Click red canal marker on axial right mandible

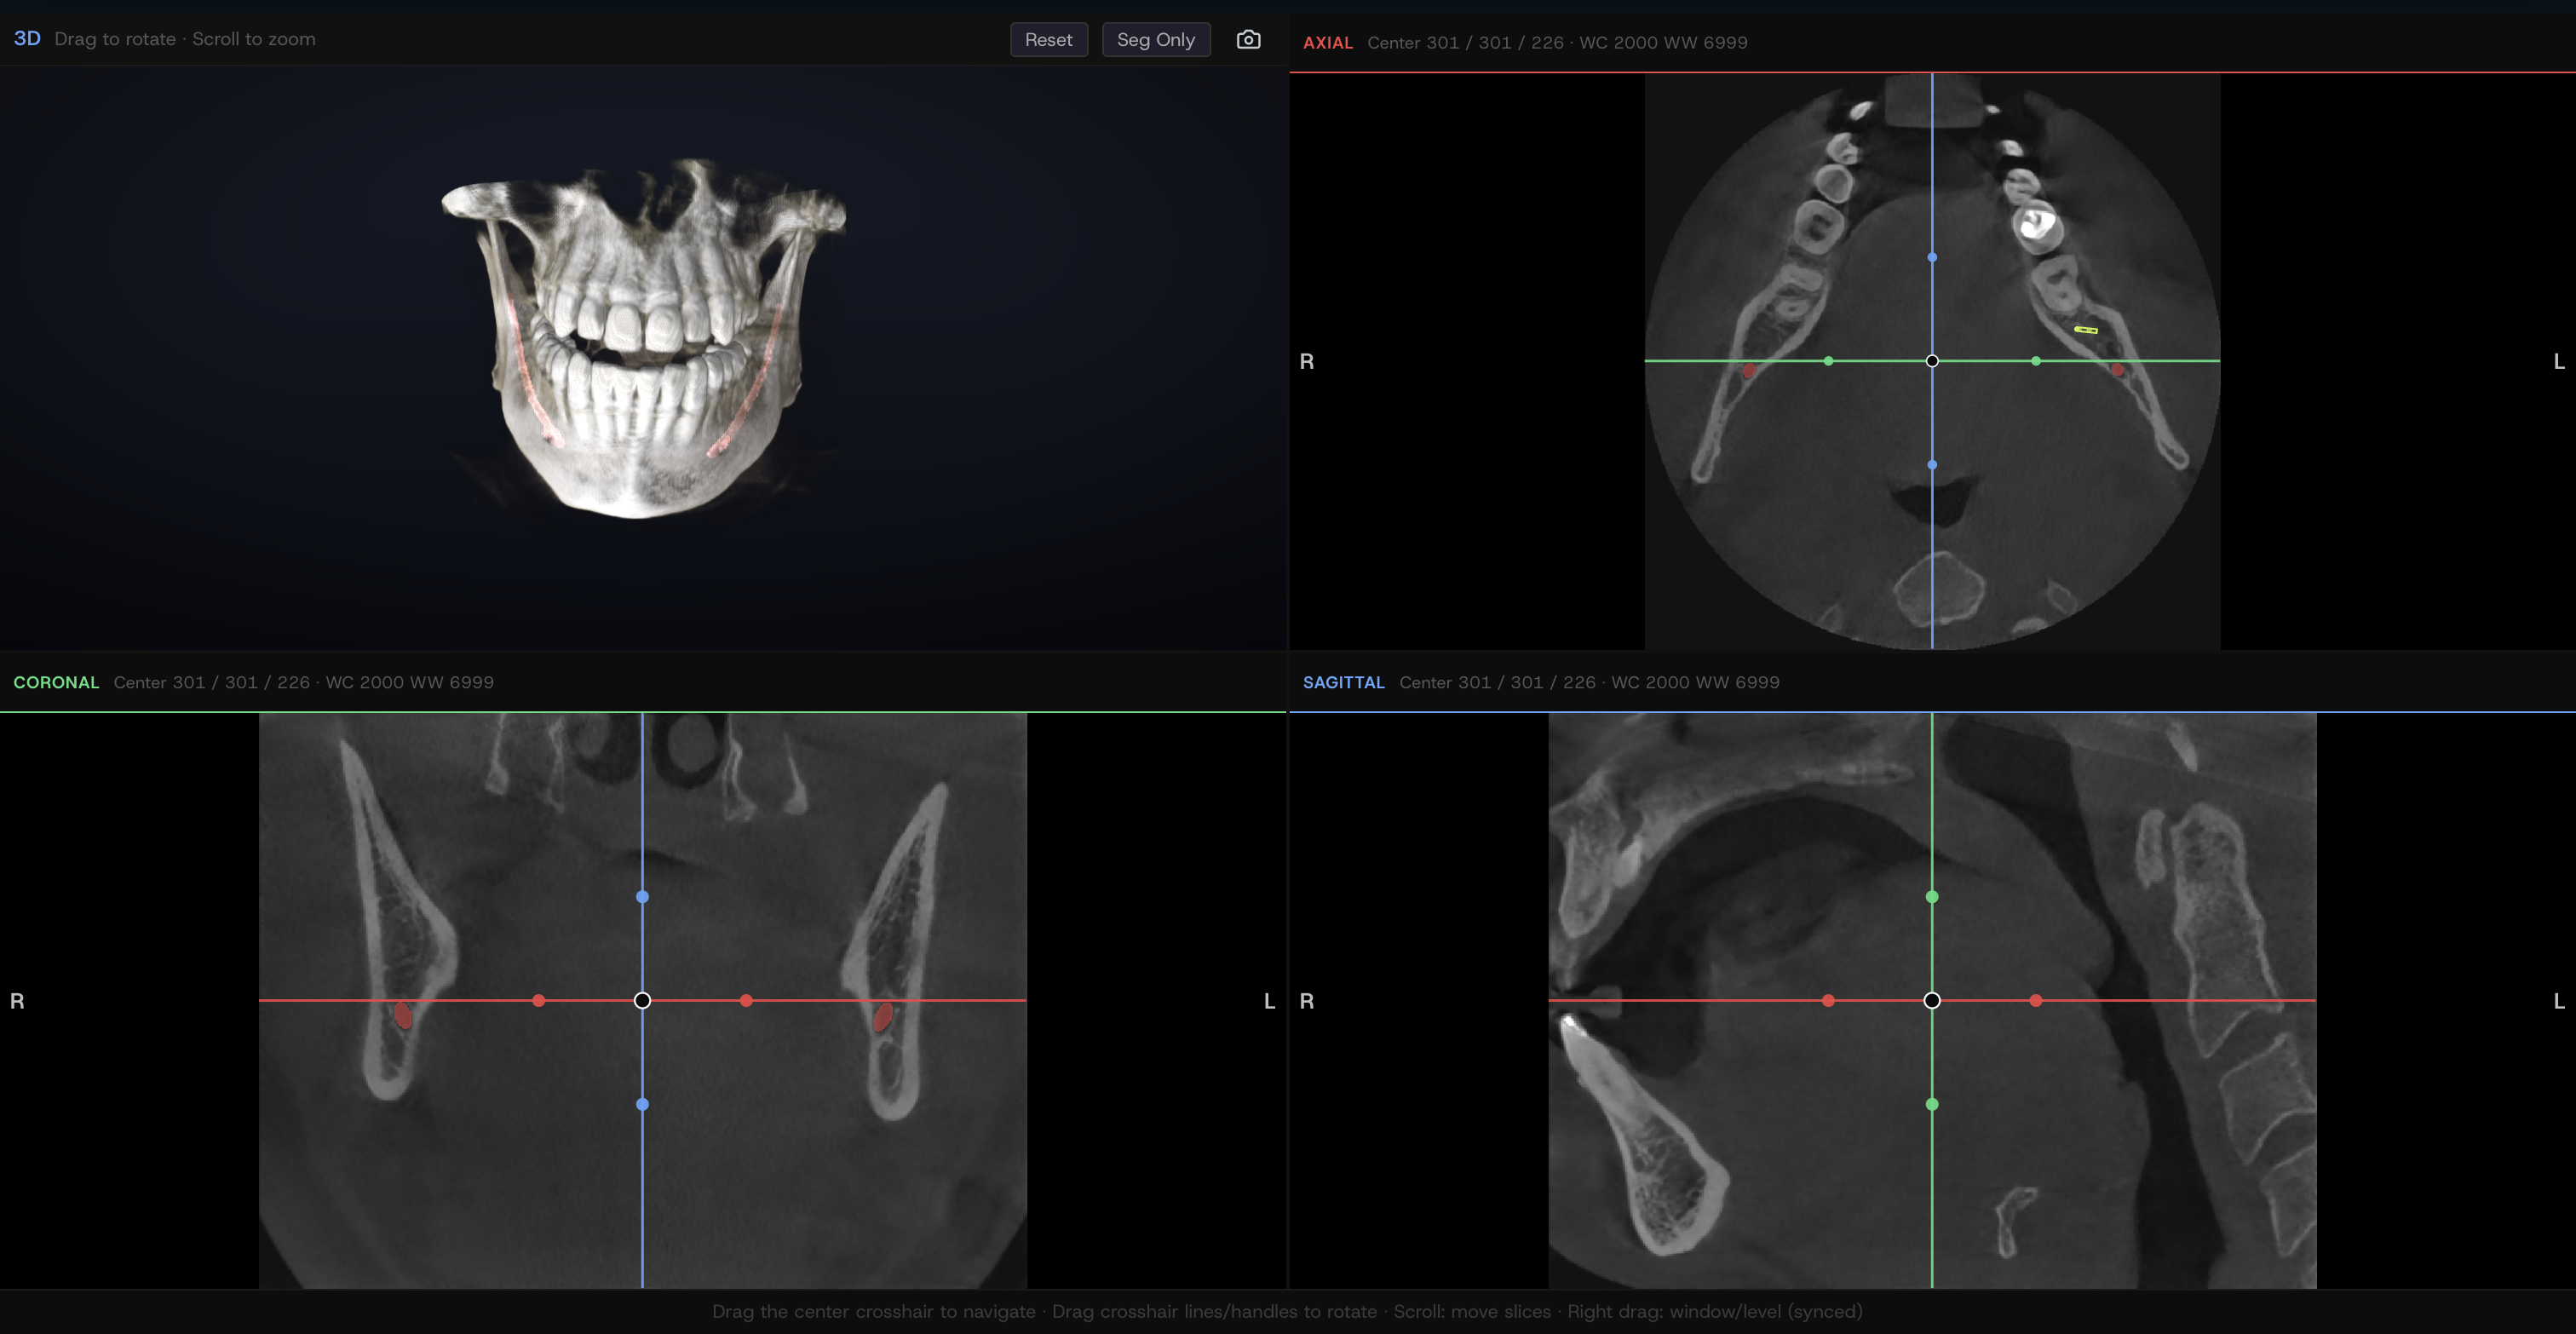(1748, 371)
